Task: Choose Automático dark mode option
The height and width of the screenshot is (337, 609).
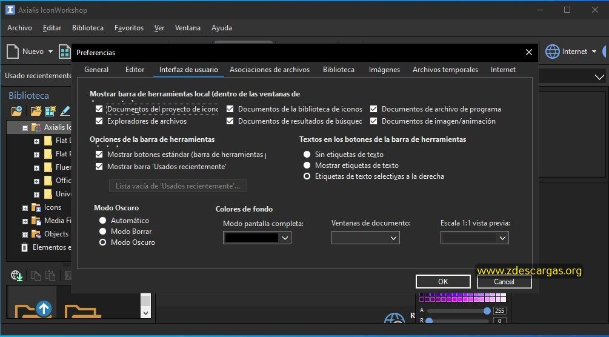Action: 102,221
